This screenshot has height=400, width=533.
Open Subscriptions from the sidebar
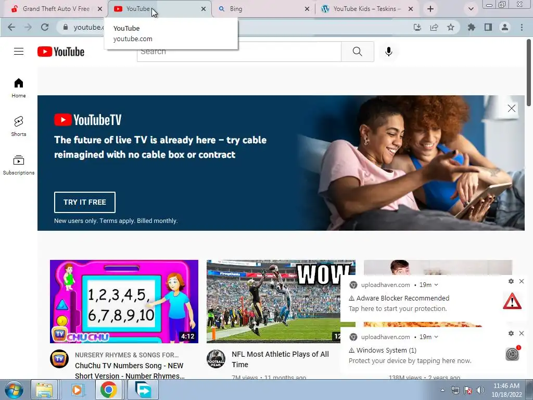(19, 165)
